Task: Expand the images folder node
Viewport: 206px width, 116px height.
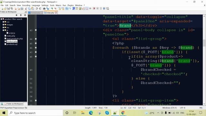Action: pyautogui.click(x=4, y=24)
